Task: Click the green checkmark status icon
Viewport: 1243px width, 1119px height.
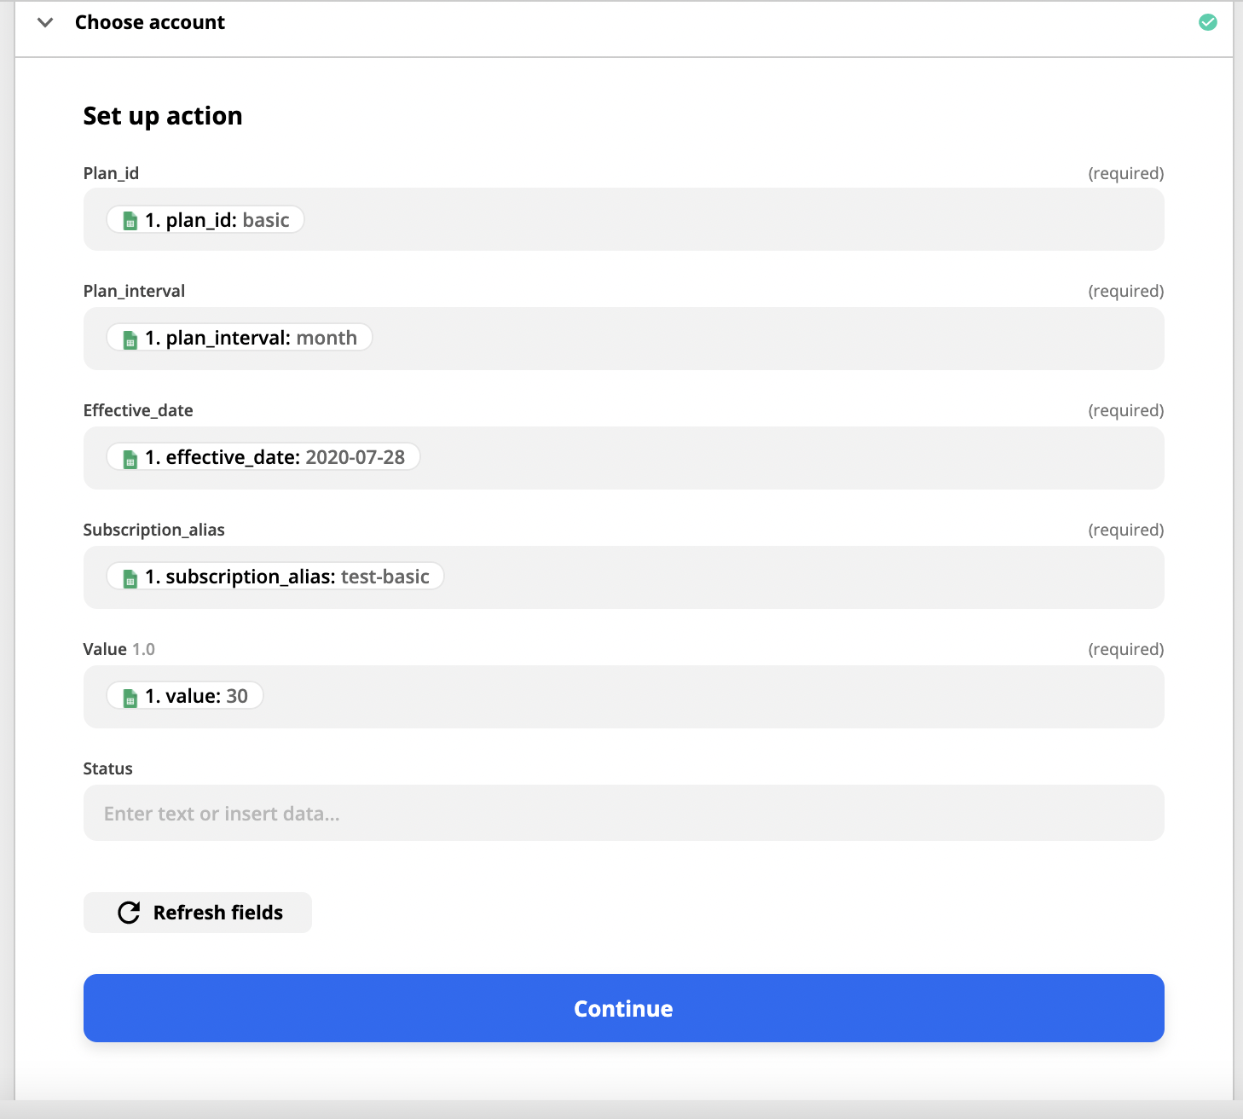Action: 1208,22
